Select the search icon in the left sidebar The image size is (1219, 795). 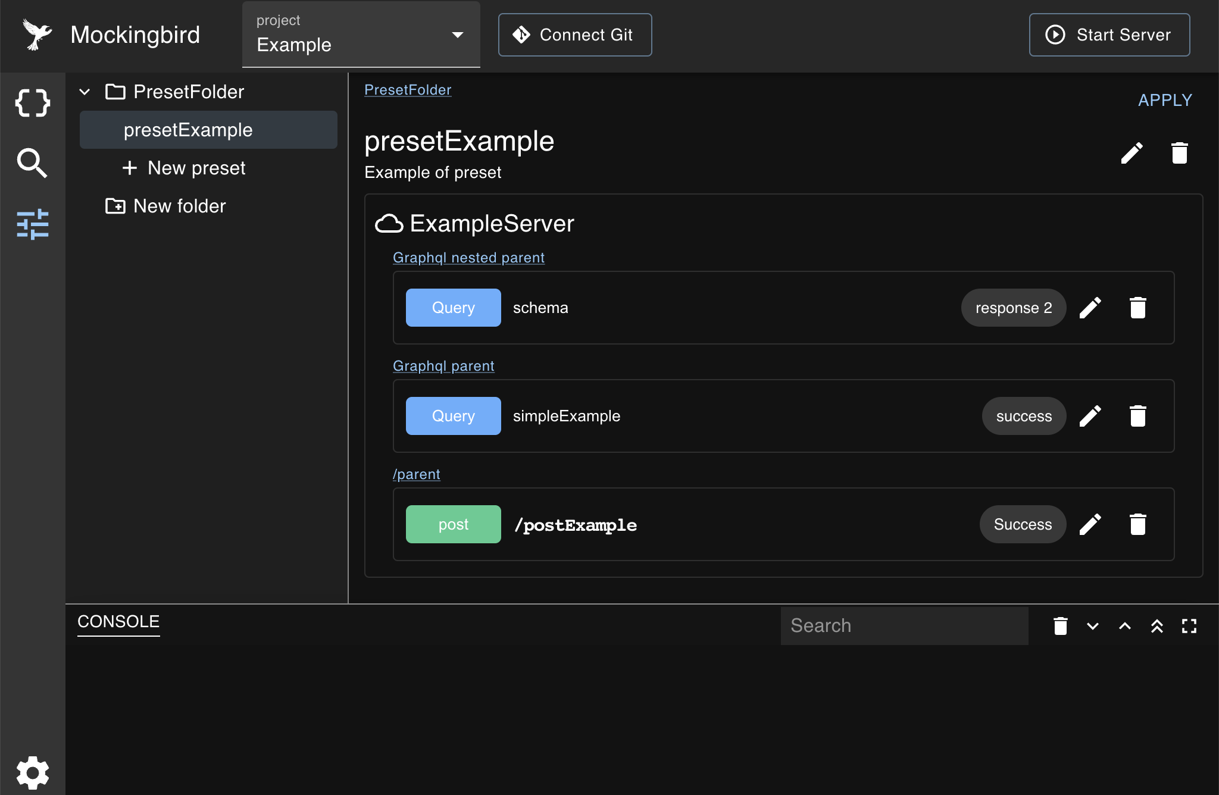(33, 164)
